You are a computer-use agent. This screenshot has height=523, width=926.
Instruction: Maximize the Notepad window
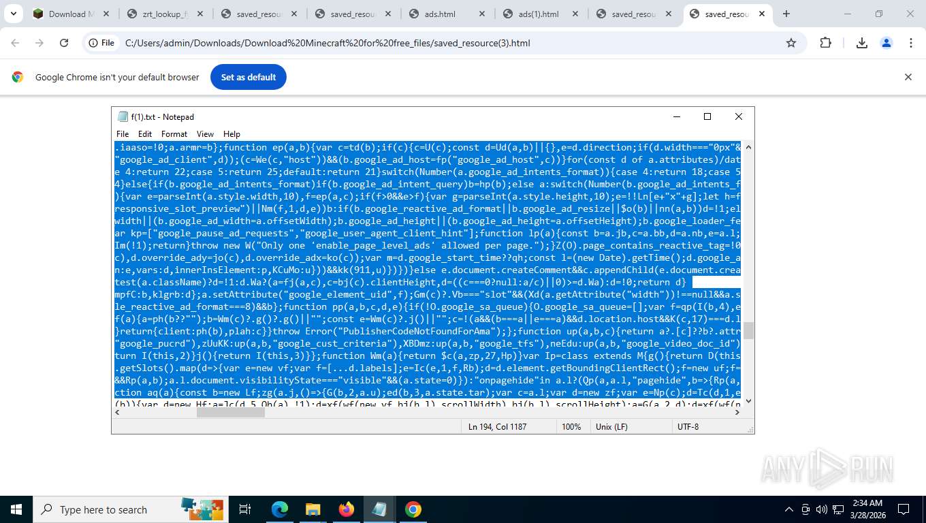click(x=707, y=116)
